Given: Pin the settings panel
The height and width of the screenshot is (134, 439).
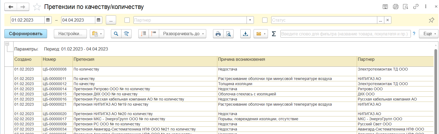Looking at the screenshot, I should click(431, 20).
